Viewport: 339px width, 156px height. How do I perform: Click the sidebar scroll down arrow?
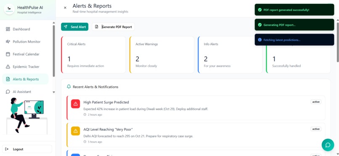54,92
